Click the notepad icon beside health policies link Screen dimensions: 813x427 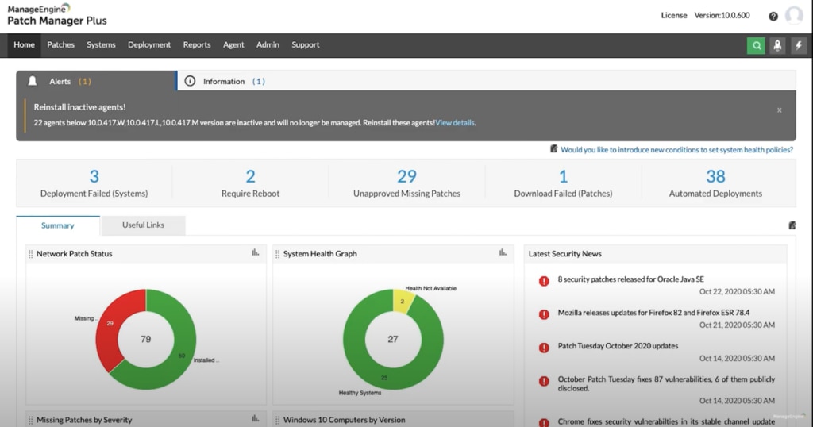pos(553,149)
